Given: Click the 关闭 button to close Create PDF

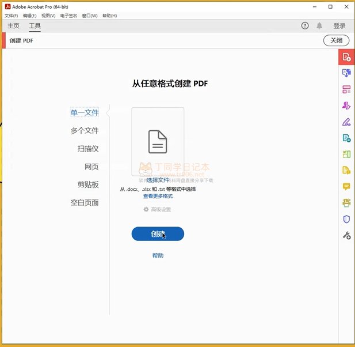Looking at the screenshot, I should pyautogui.click(x=336, y=40).
